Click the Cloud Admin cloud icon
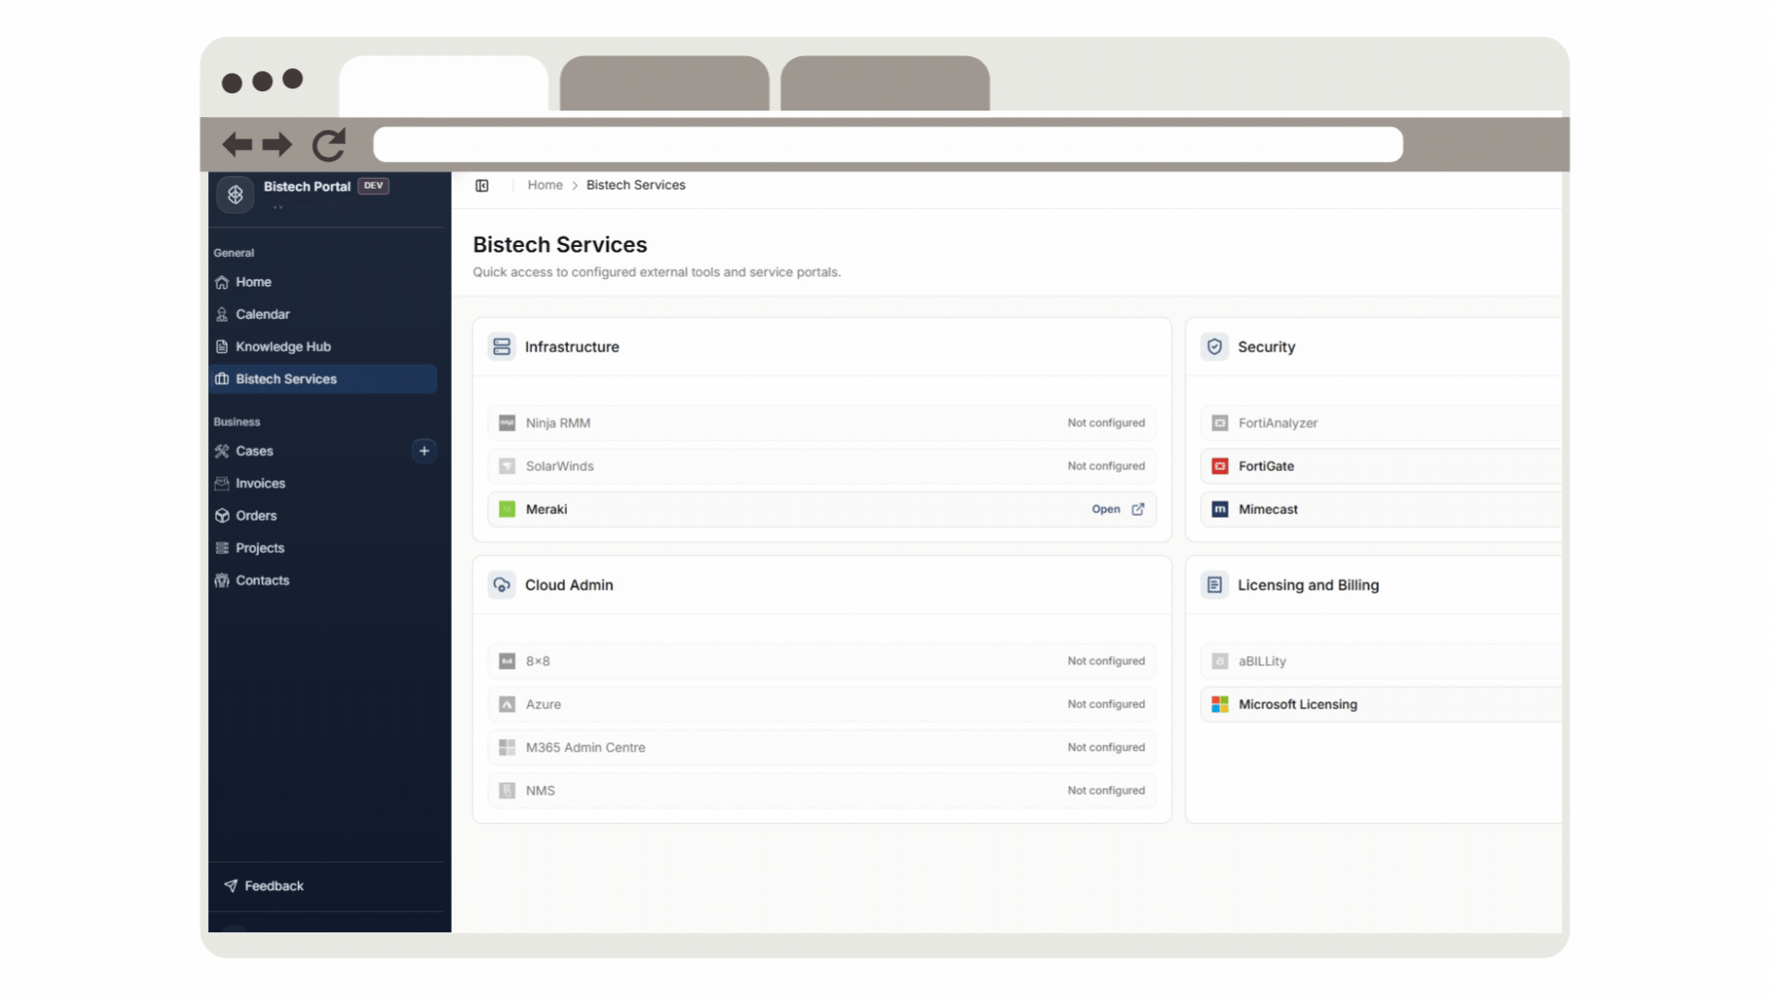Screen dimensions: 1770x995 (x=501, y=584)
